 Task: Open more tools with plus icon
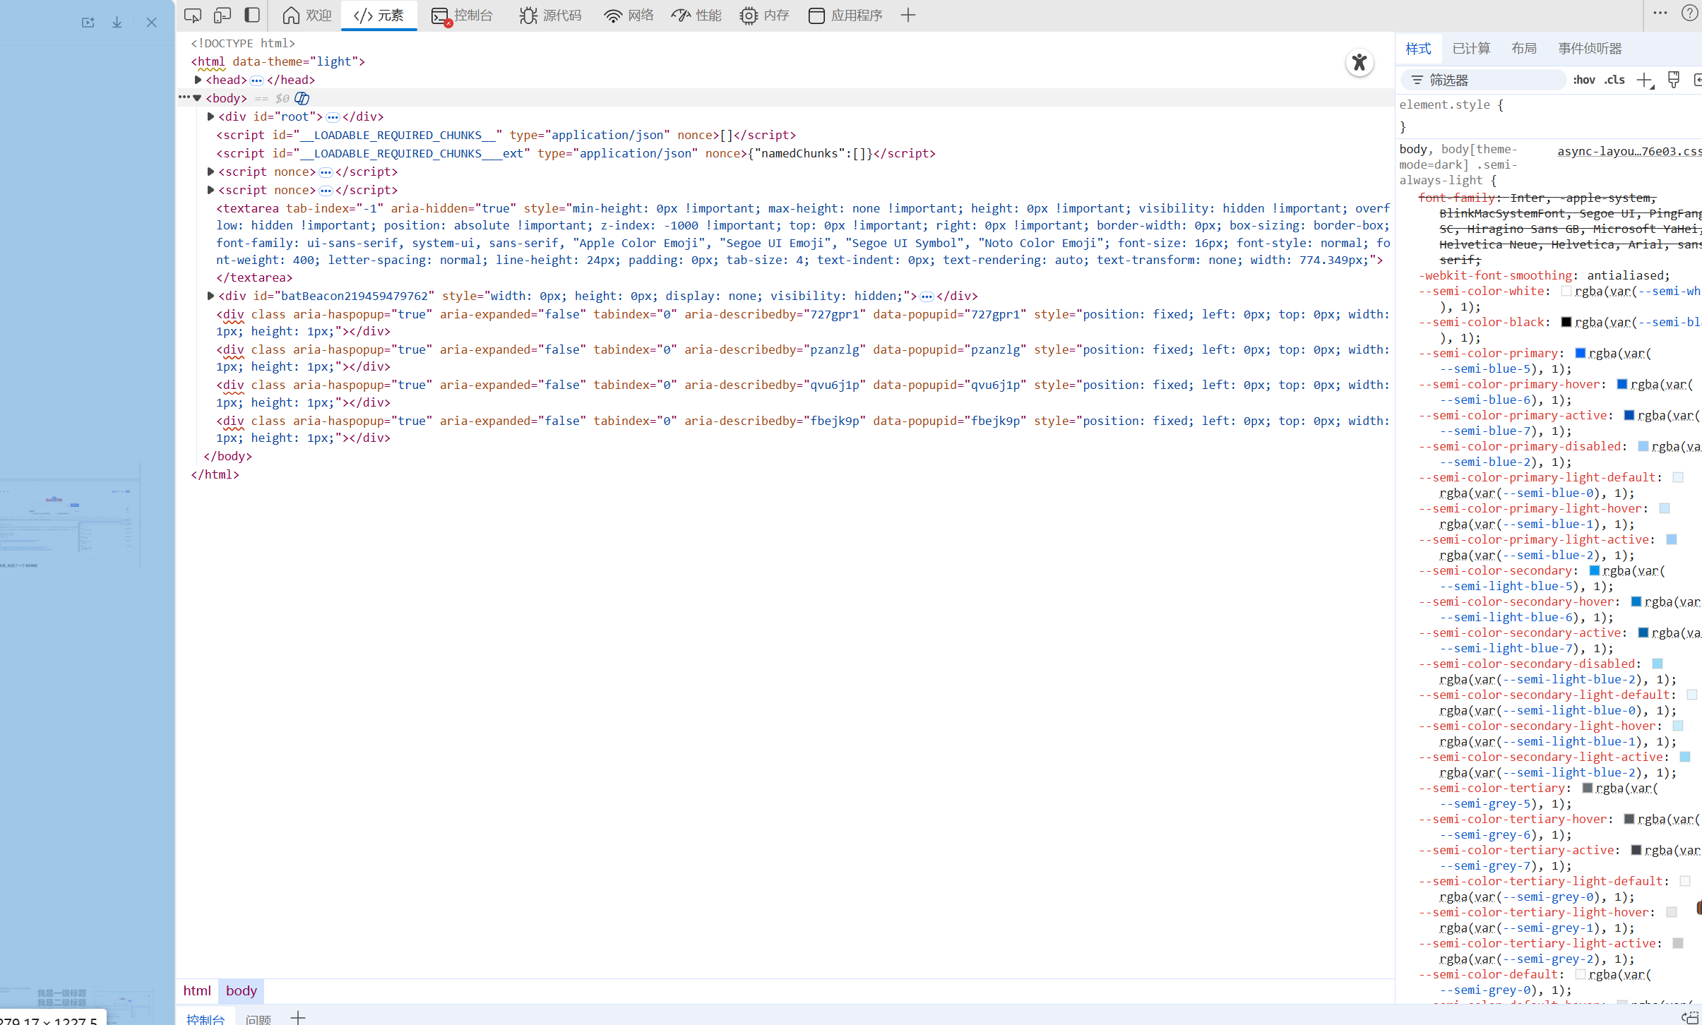coord(908,15)
